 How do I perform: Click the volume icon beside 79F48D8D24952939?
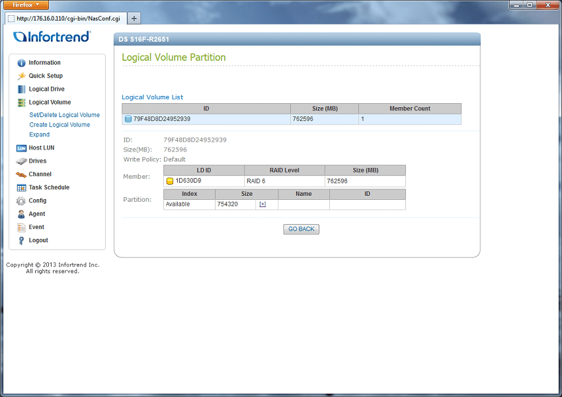(128, 119)
